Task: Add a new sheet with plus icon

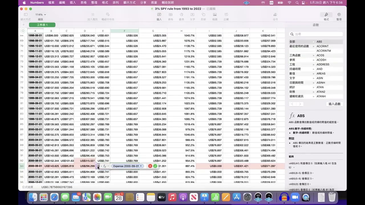Action: [x=24, y=25]
